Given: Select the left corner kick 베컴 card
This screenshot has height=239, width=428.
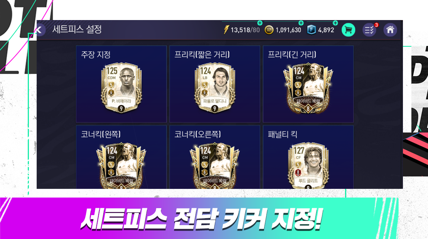Looking at the screenshot, I should (121, 165).
